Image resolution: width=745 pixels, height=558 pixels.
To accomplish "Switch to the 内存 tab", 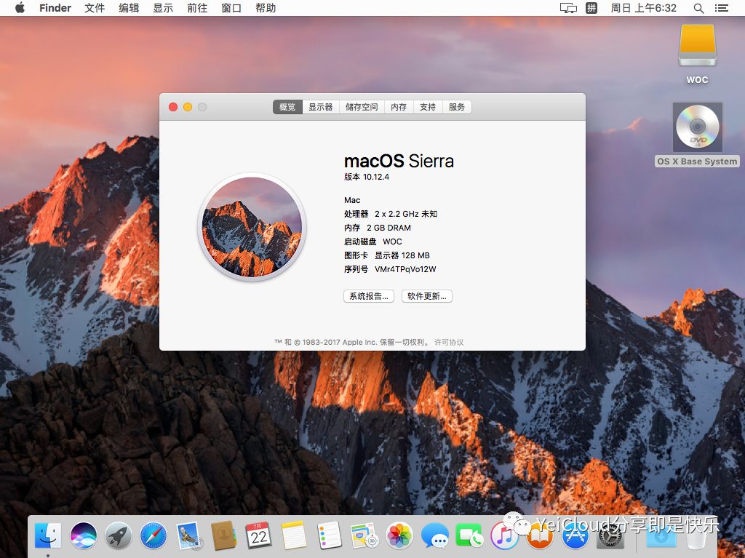I will tap(399, 107).
